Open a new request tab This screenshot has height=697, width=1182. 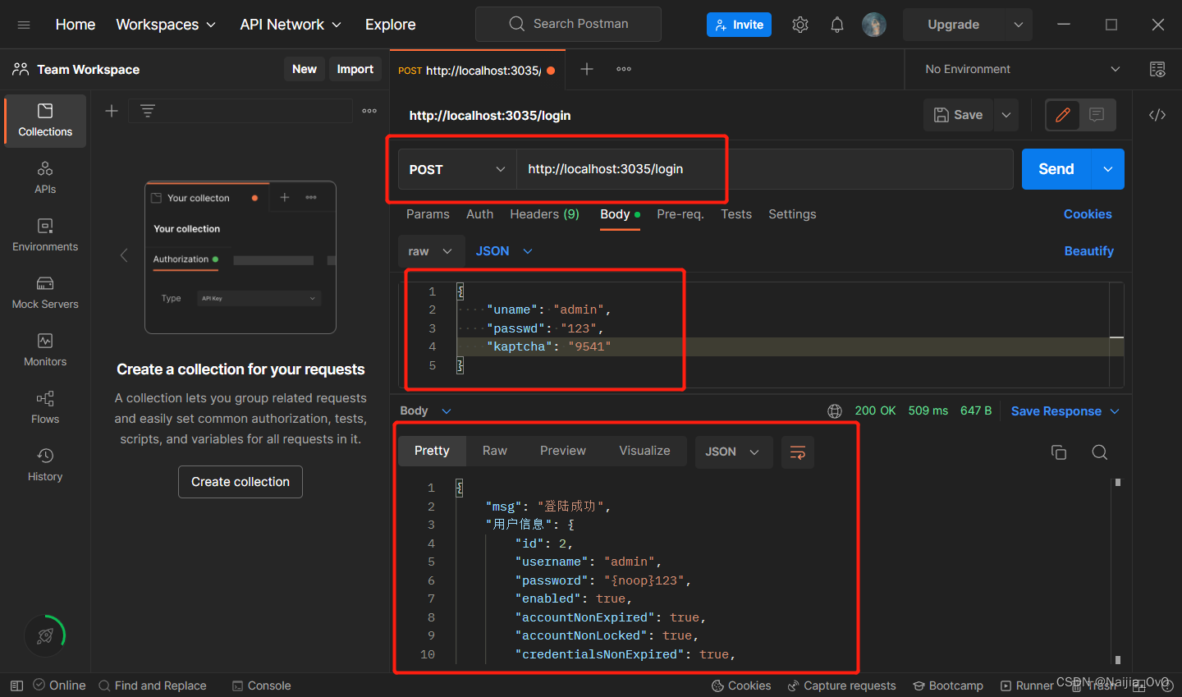pyautogui.click(x=587, y=70)
